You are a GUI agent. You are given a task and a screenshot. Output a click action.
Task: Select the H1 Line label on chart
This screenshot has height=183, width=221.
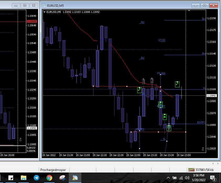tap(161, 73)
